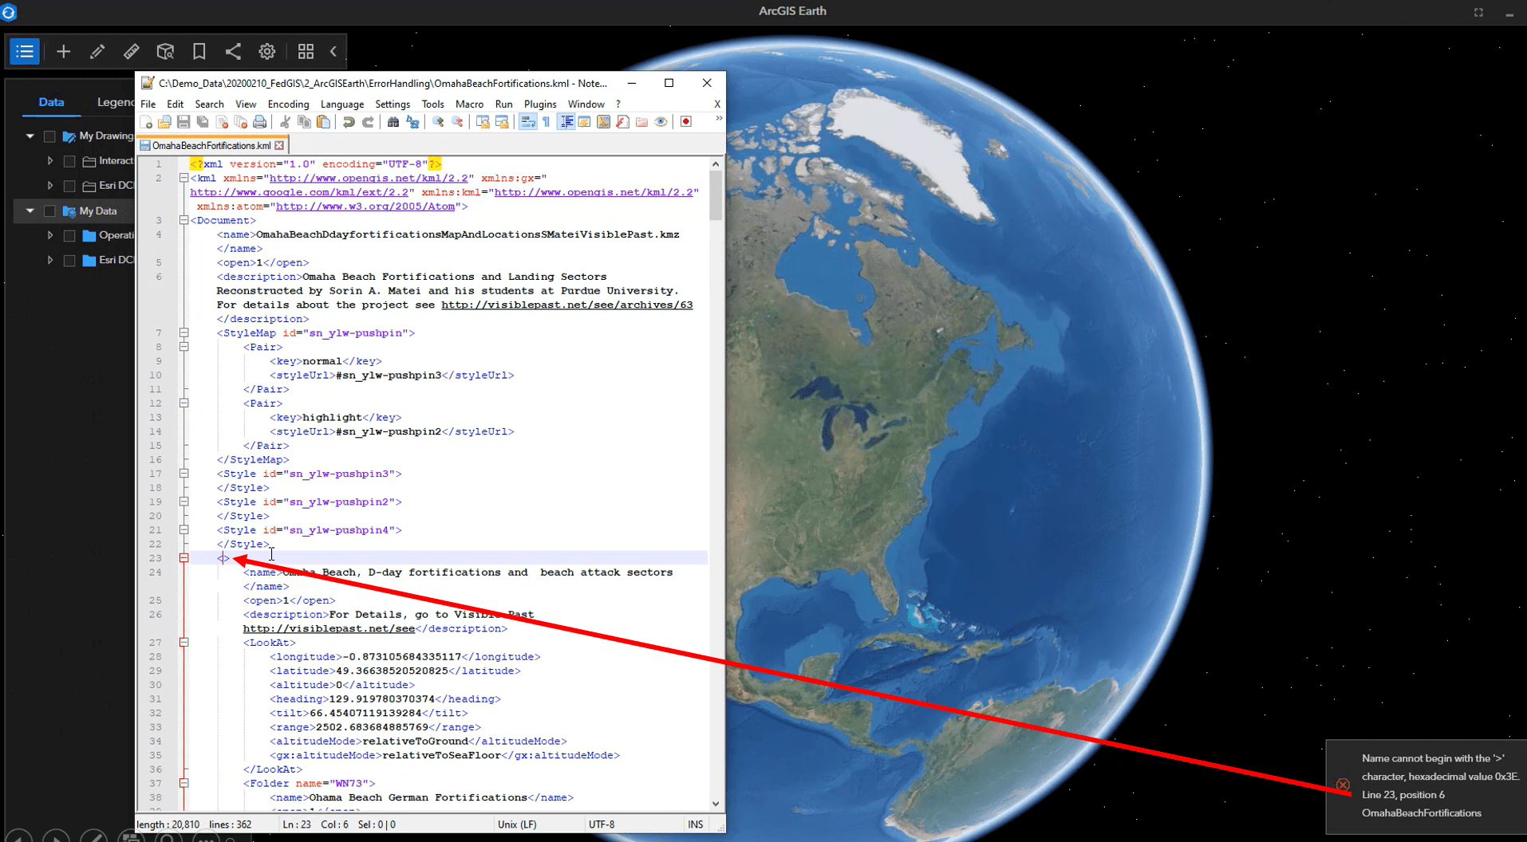Viewport: 1527px width, 842px height.
Task: Open the Measure ruler tool
Action: 132,52
